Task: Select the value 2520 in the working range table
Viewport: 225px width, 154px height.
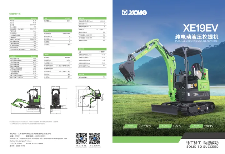Action: tap(34, 72)
